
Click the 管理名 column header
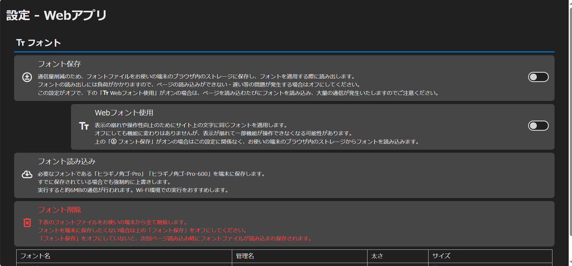pyautogui.click(x=300, y=256)
